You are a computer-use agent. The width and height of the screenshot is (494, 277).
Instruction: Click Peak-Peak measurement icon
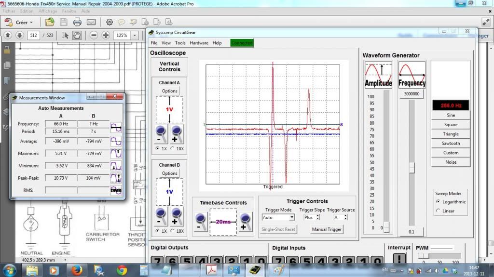pos(116,178)
